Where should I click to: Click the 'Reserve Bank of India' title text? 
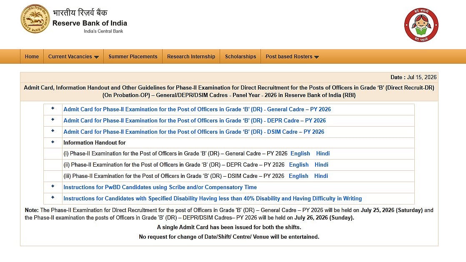pos(90,23)
